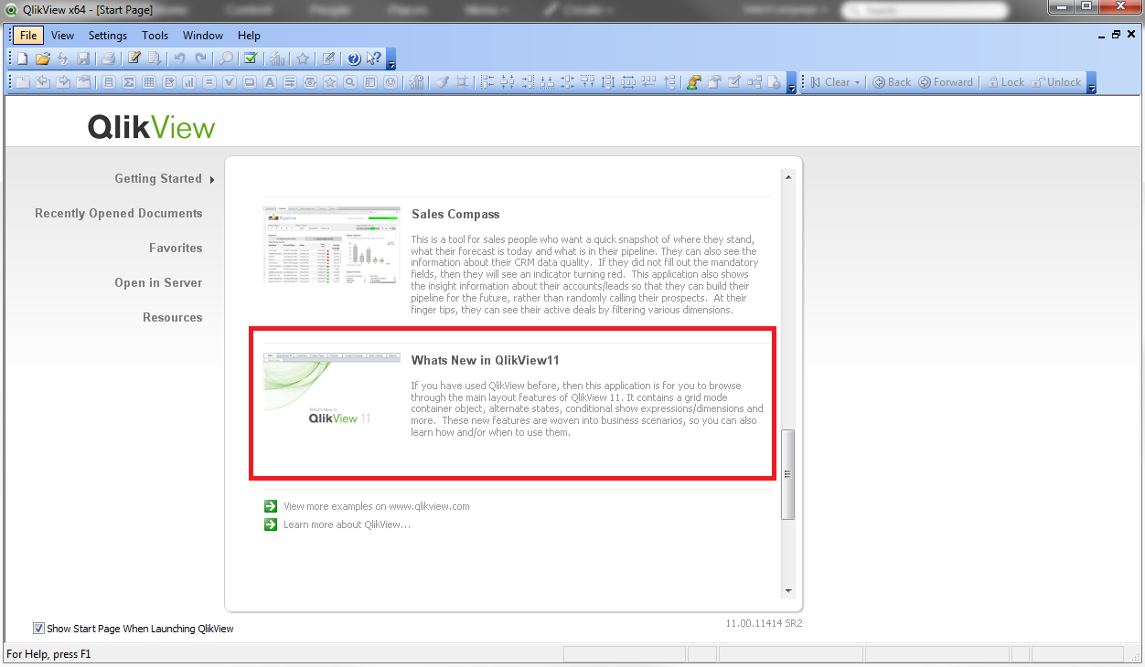The height and width of the screenshot is (667, 1145).
Task: Open a document using the folder icon
Action: 42,58
